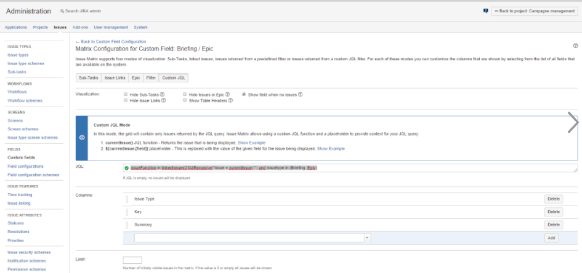Click the Add column button
The image size is (582, 273).
click(551, 238)
